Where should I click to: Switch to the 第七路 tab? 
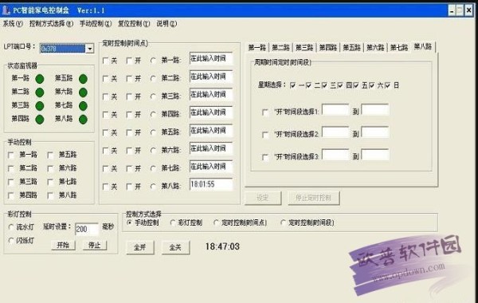click(x=399, y=48)
